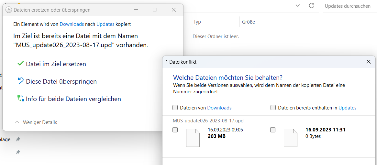Check 'Dateien bereits enthalten in Updates' checkbox
Screen dimensions: 377x165
pos(273,108)
